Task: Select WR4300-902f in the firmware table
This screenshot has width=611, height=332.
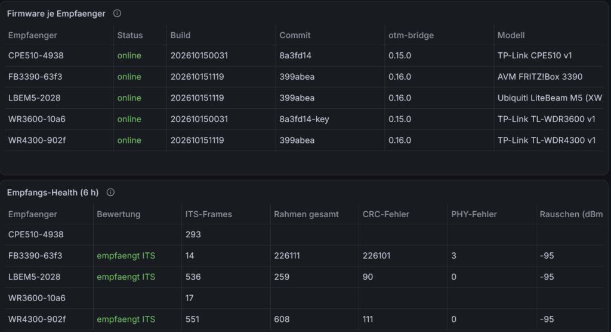Action: (37, 140)
